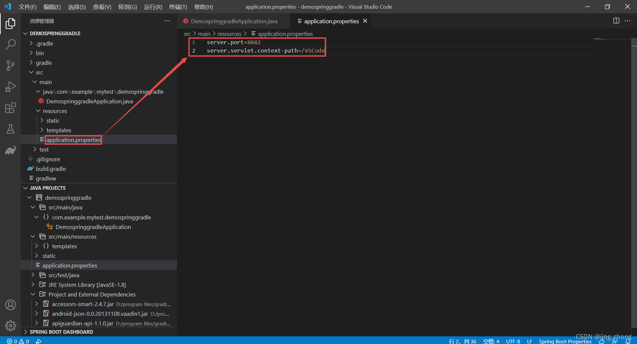
Task: Open the 查看(V) menu
Action: point(102,7)
